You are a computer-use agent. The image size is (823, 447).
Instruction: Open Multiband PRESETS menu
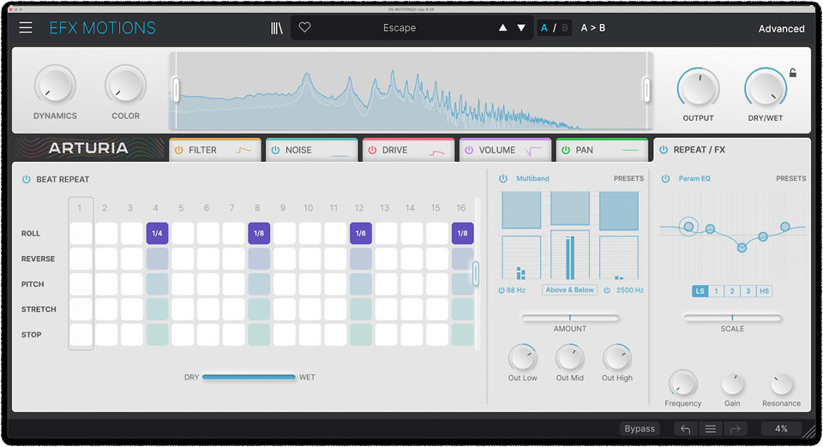point(628,178)
